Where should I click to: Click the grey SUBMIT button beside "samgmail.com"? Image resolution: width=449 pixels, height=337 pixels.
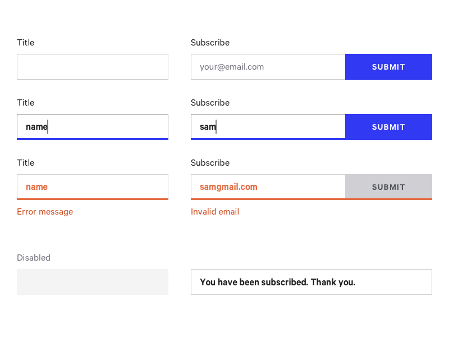(388, 187)
